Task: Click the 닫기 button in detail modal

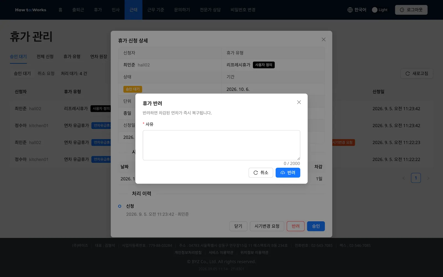Action: coord(238,226)
